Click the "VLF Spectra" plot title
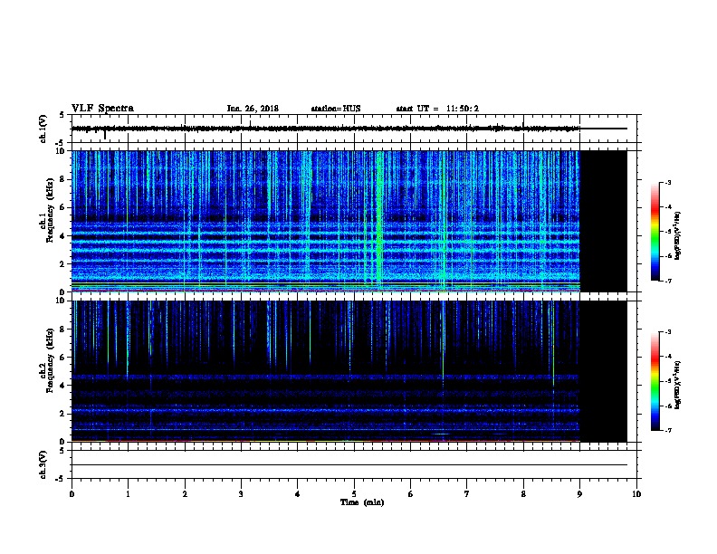Image resolution: width=717 pixels, height=554 pixels. point(102,109)
